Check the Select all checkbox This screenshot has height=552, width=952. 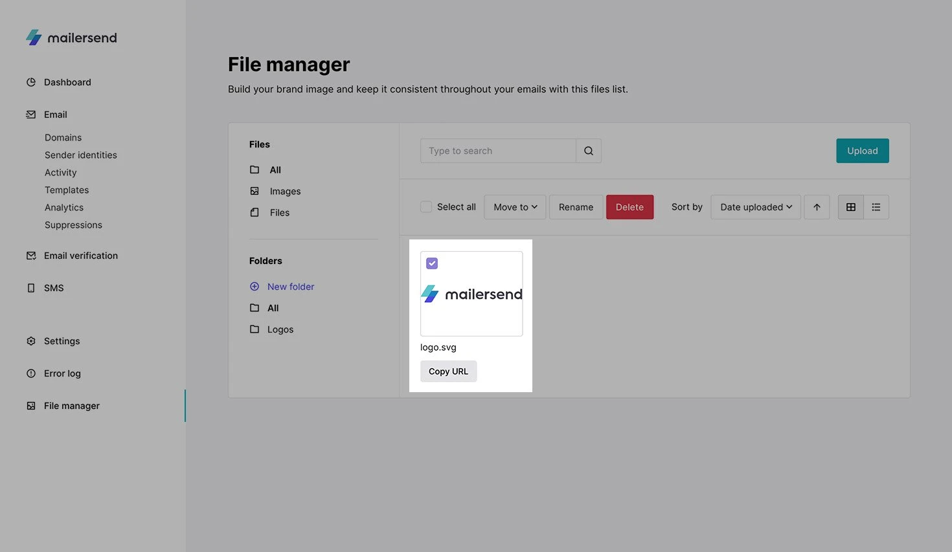(x=426, y=207)
